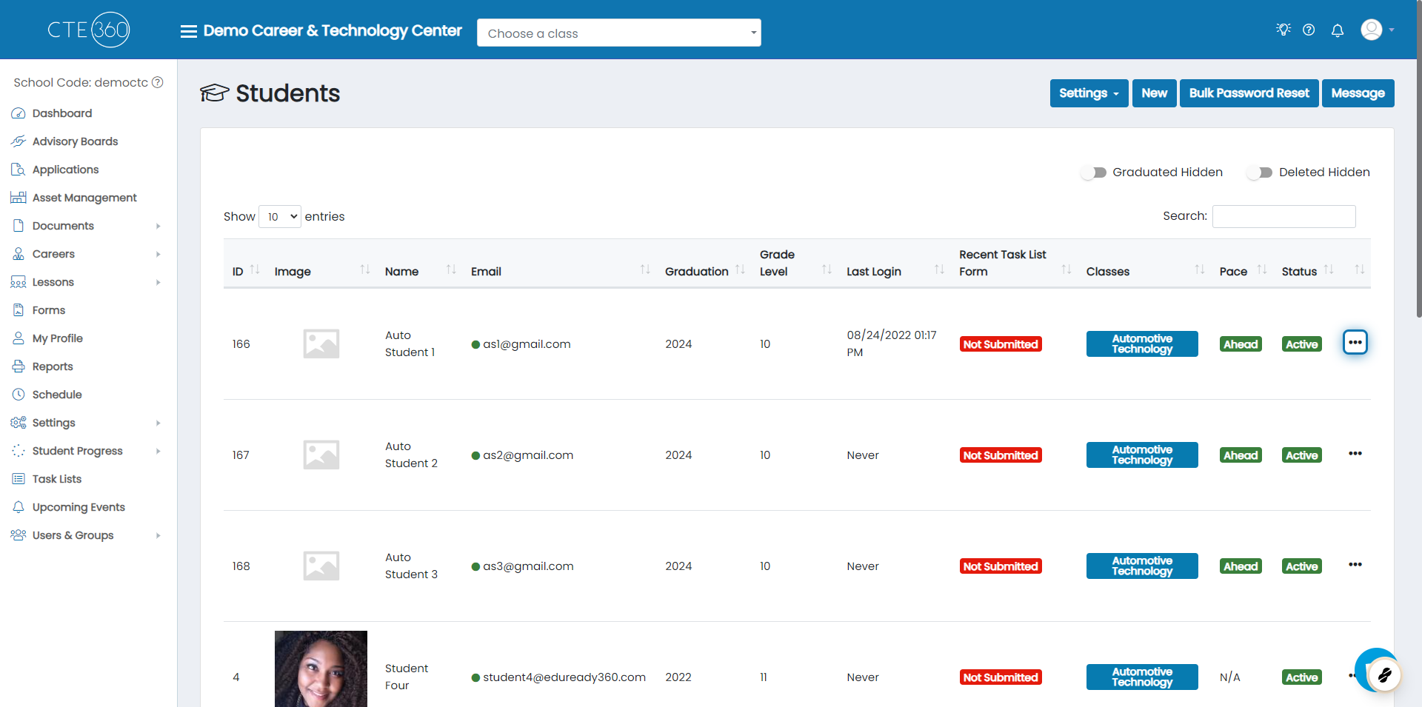Screen dimensions: 1422x707
Task: Click the My Profile person icon
Action: pos(19,338)
